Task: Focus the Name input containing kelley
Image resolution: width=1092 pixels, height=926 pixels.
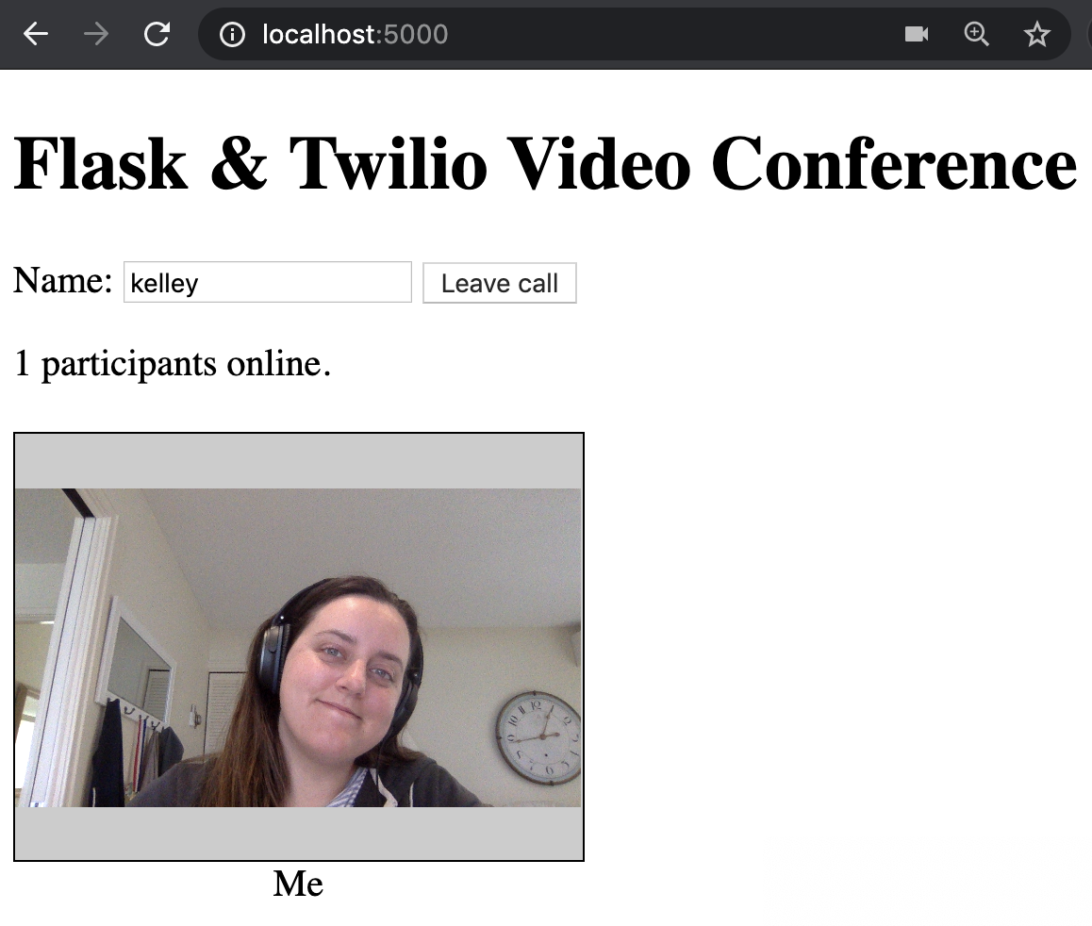Action: (x=268, y=283)
